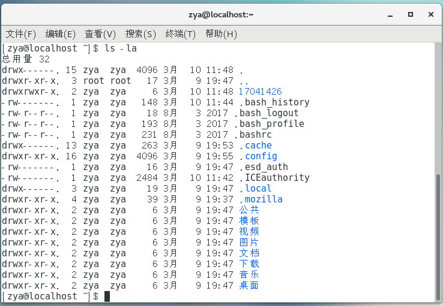
Task: Open the 编辑(E) menu
Action: tap(60, 34)
